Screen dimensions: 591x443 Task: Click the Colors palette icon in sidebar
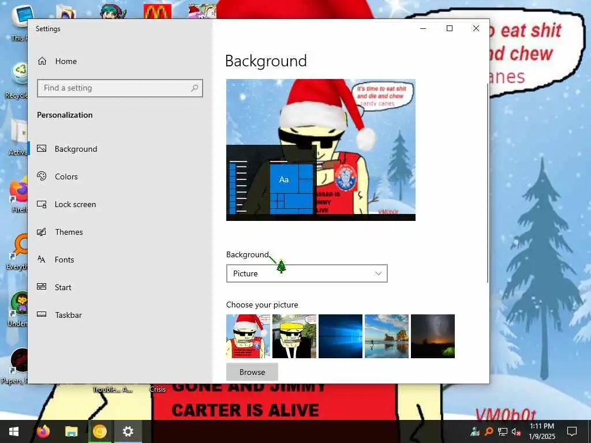click(x=42, y=176)
